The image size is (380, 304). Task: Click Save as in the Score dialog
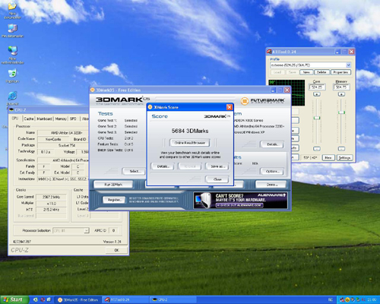217,166
